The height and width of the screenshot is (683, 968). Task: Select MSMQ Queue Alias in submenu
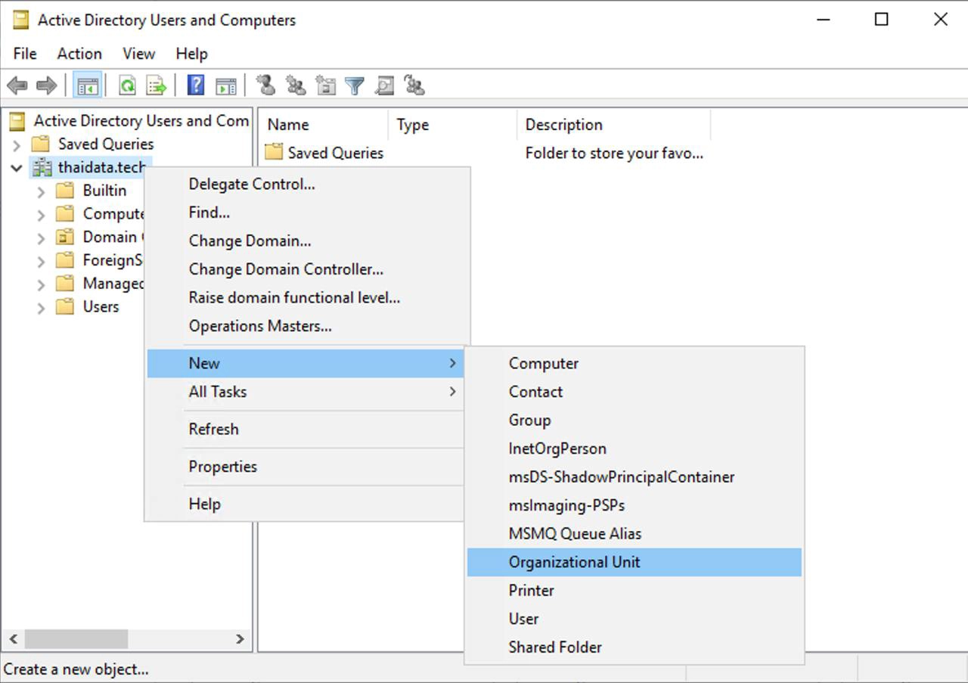(x=634, y=534)
